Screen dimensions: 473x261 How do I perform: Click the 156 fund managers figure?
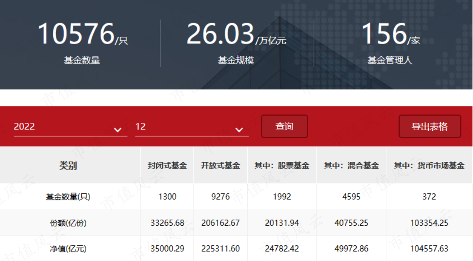click(384, 34)
